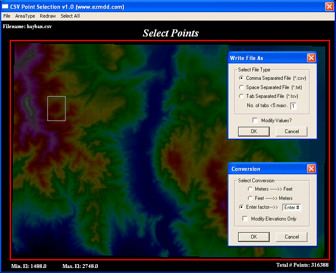Pick Tab Separated File (*.tsv) option

[241, 97]
